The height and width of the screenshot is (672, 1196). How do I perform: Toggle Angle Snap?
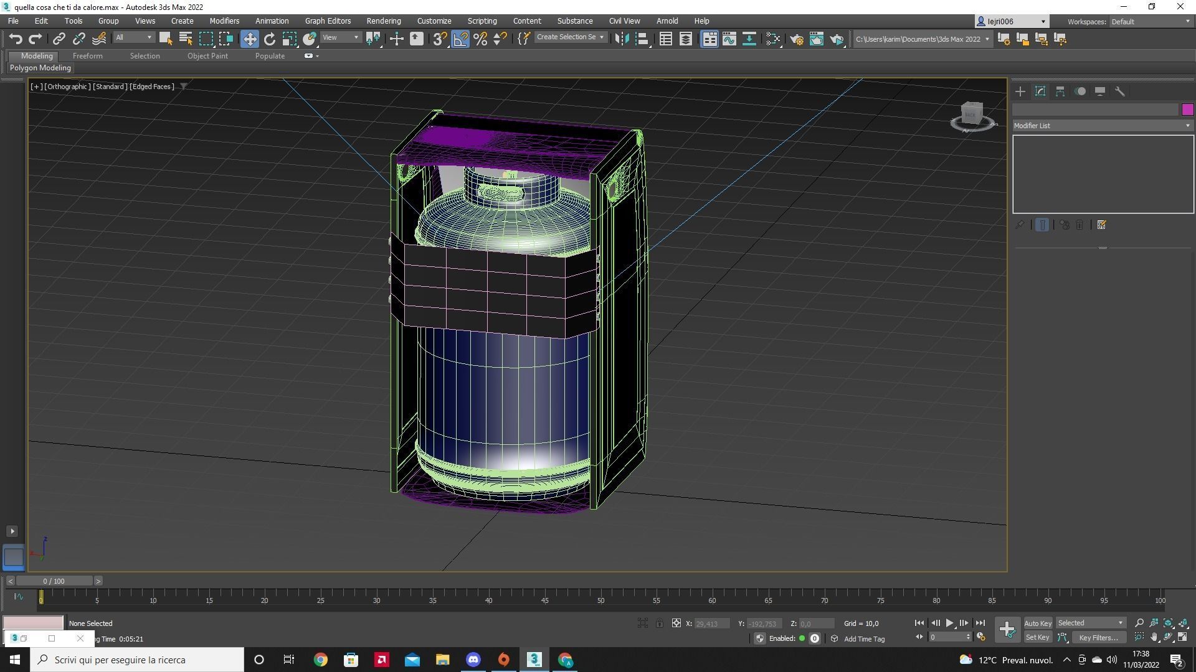click(x=460, y=39)
